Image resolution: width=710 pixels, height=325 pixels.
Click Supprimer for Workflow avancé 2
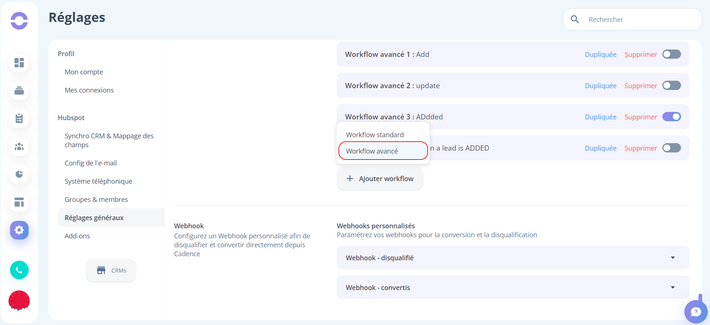coord(641,86)
